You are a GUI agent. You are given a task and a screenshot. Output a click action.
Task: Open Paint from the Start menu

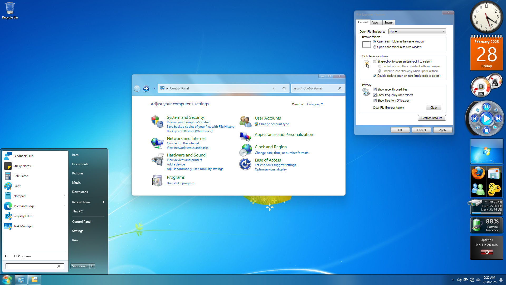click(17, 186)
